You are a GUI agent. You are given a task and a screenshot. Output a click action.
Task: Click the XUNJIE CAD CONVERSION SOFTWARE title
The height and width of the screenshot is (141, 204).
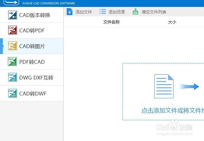click(49, 3)
